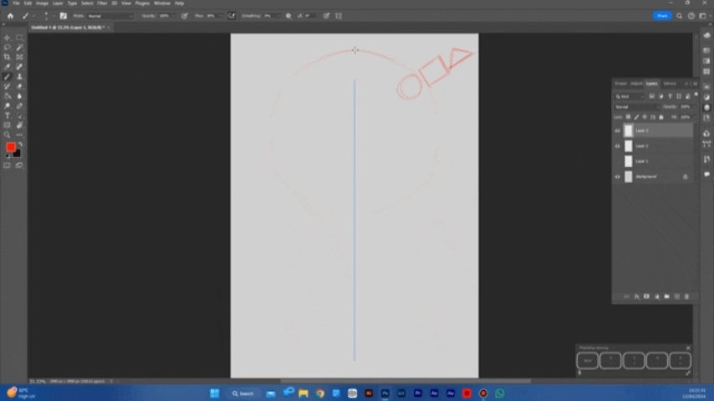714x401 pixels.
Task: Hide Layer 3 using its eye icon
Action: tap(618, 130)
